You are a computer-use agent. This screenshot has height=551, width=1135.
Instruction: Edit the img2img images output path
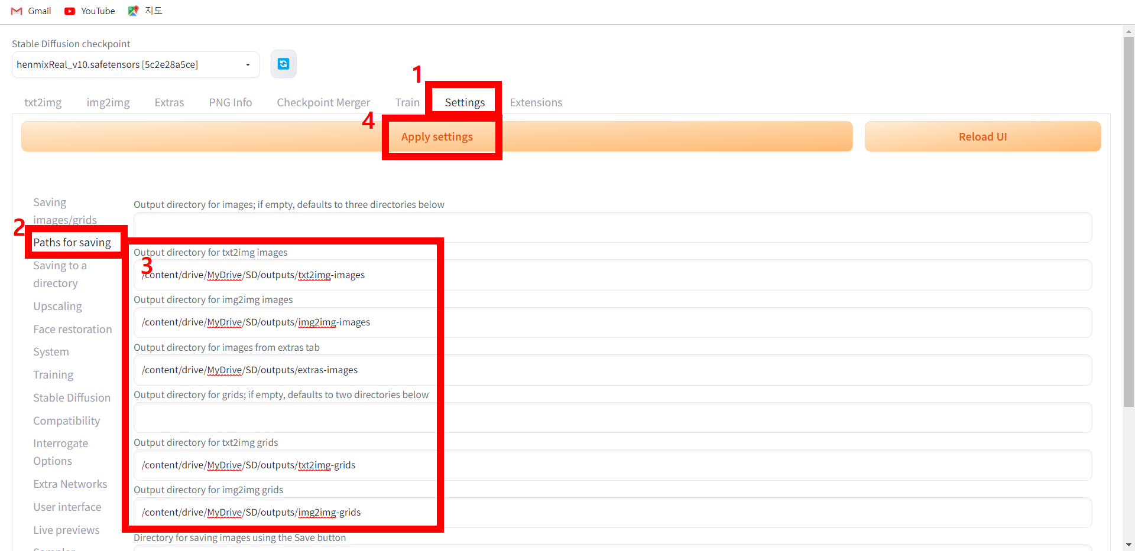[x=612, y=322]
